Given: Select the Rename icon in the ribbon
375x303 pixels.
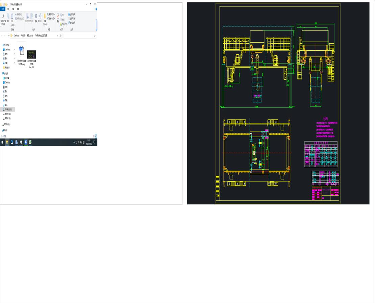Looking at the screenshot, I should [x=40, y=16].
